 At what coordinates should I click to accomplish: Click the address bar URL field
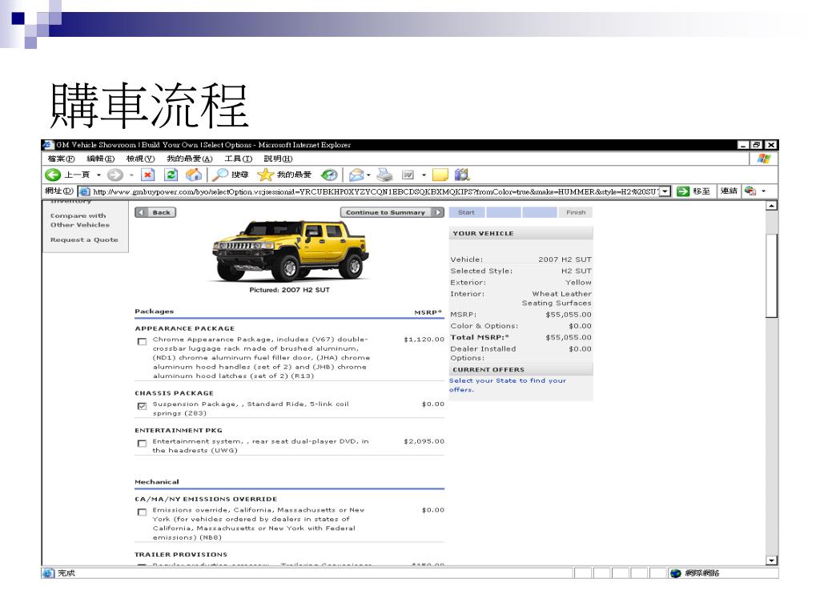[375, 192]
